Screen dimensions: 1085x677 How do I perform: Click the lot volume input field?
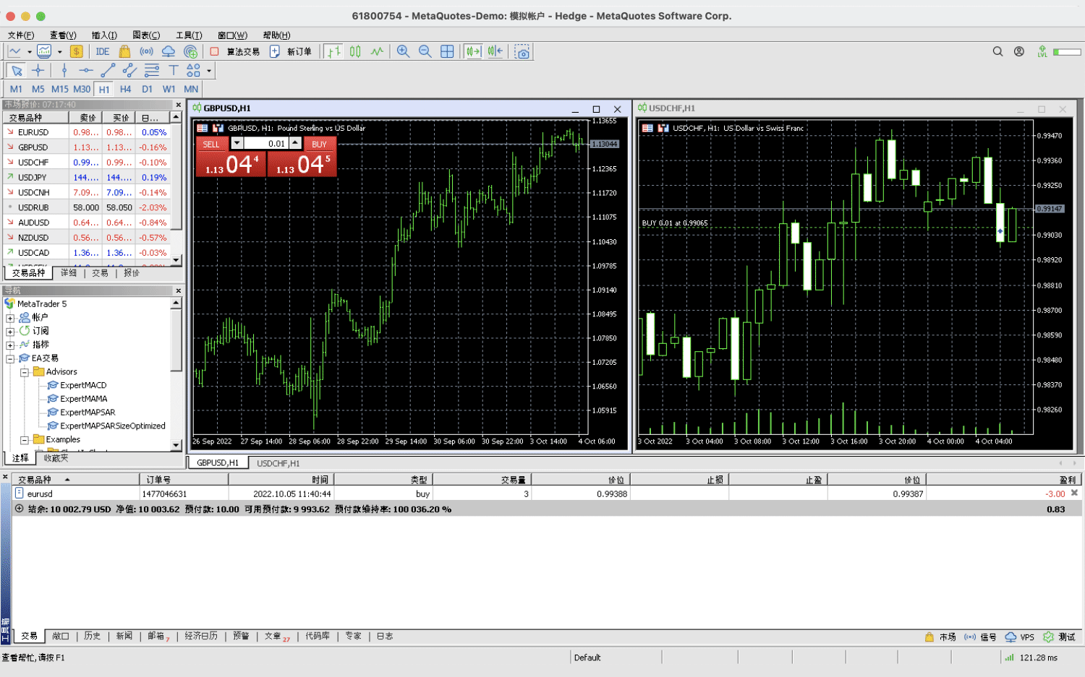266,144
